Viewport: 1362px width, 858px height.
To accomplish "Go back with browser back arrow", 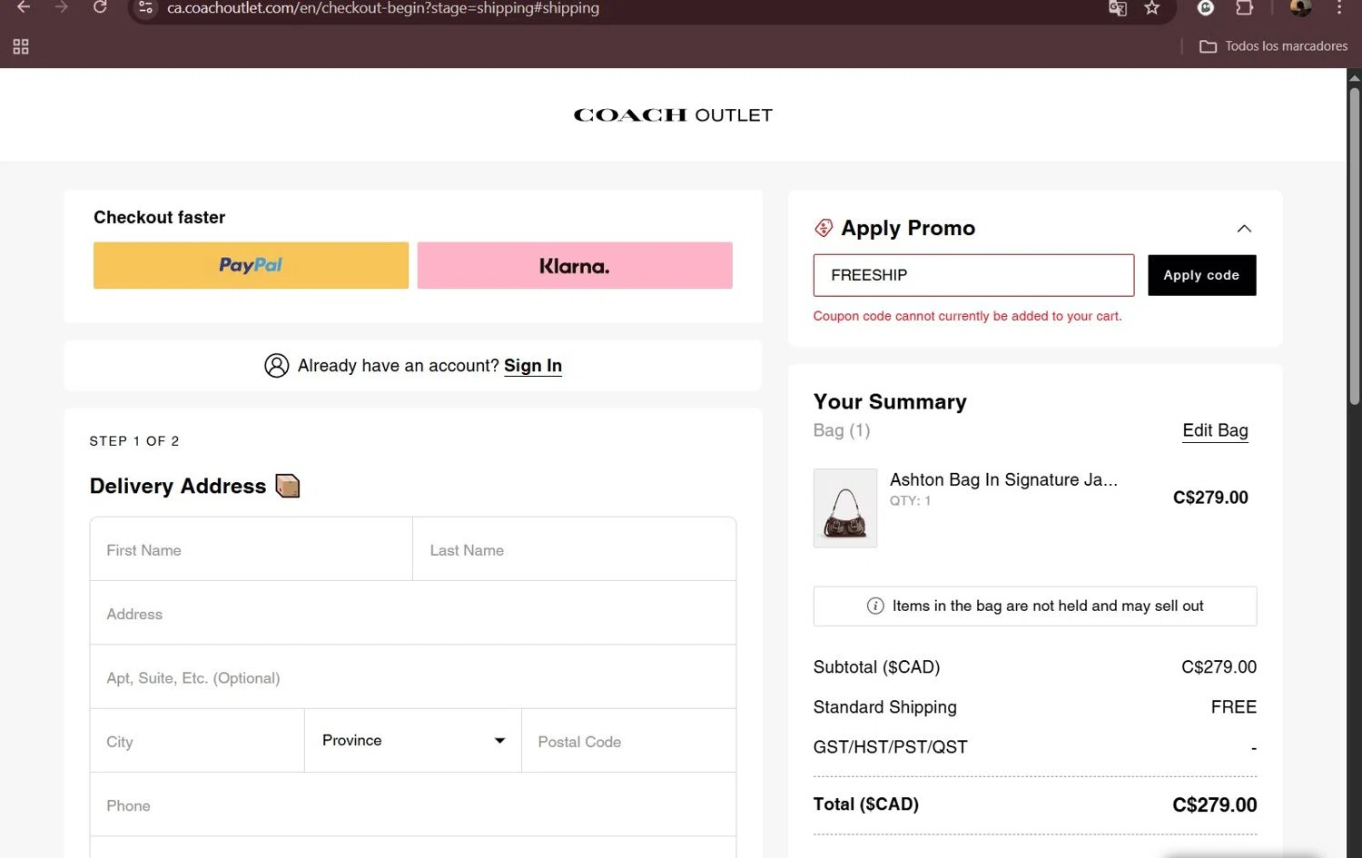I will point(24,7).
